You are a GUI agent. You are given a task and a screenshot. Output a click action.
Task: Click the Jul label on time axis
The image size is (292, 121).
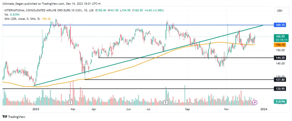148,109
